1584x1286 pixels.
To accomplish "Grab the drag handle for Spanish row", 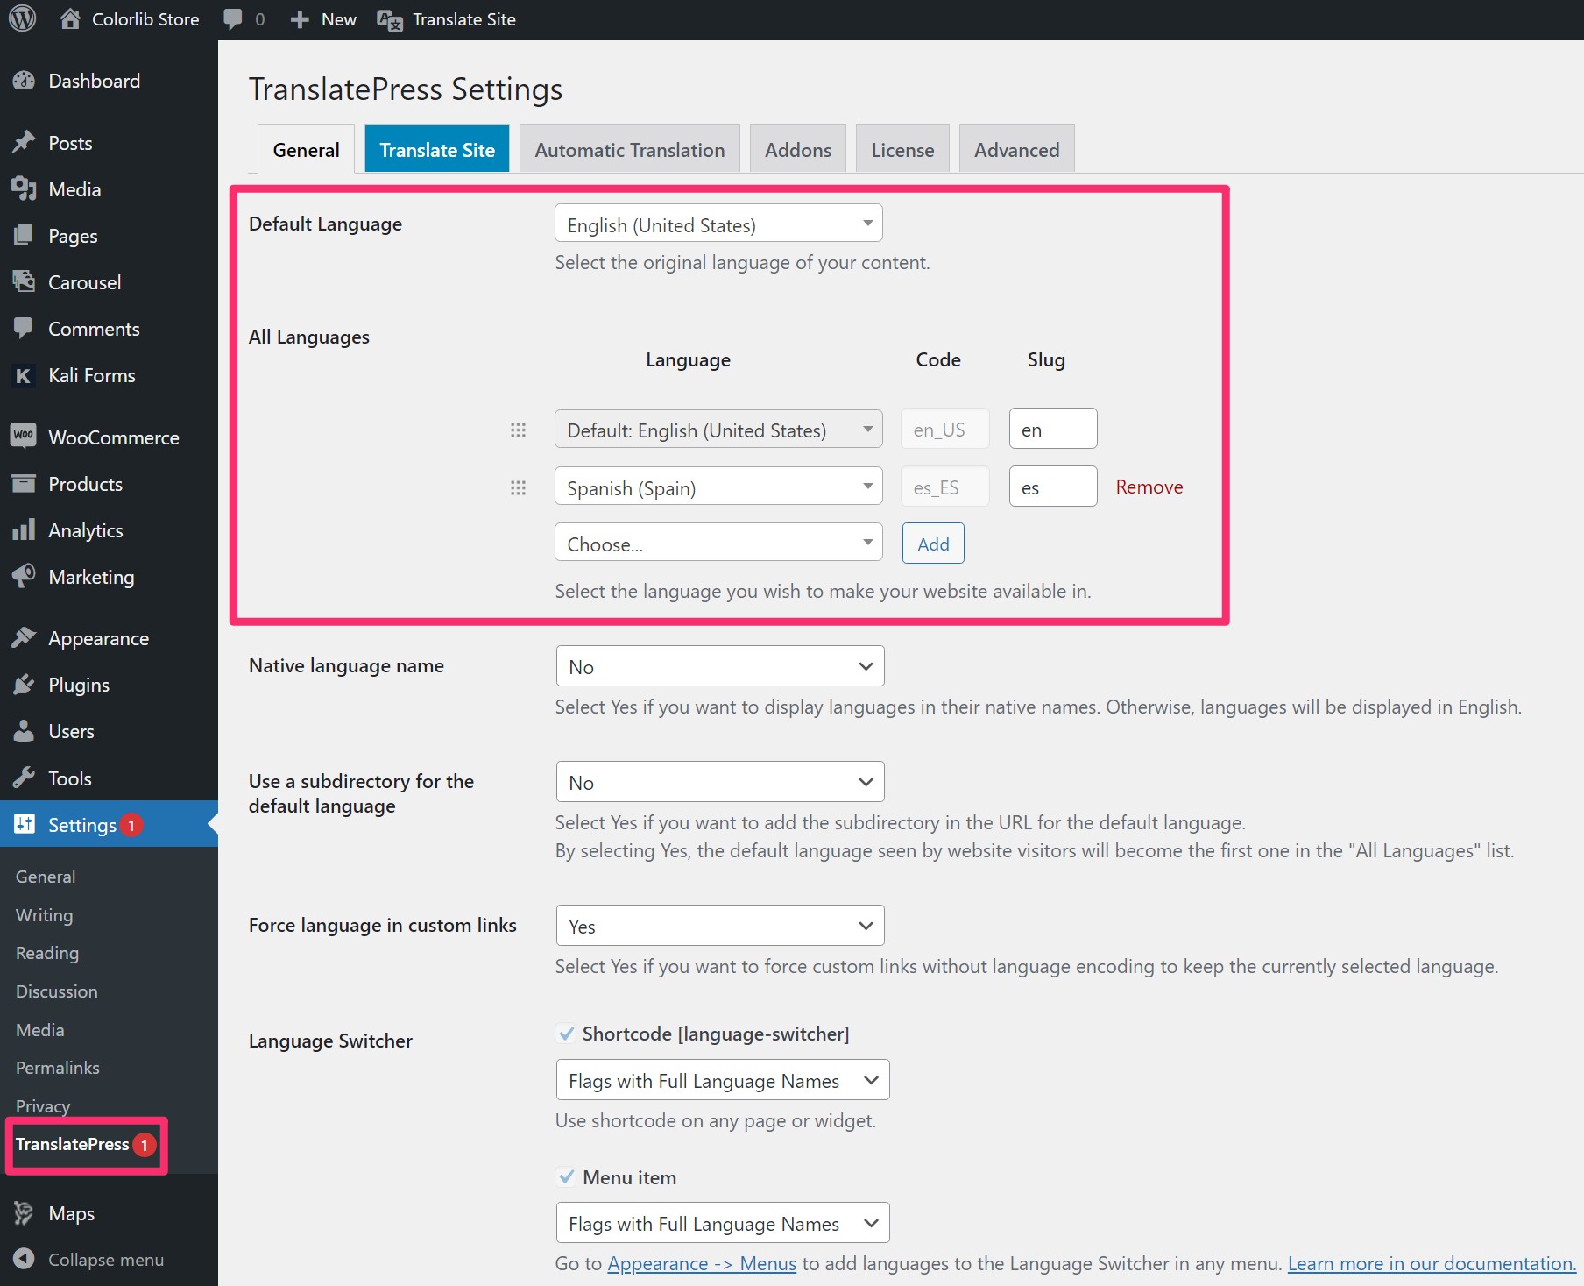I will [519, 487].
